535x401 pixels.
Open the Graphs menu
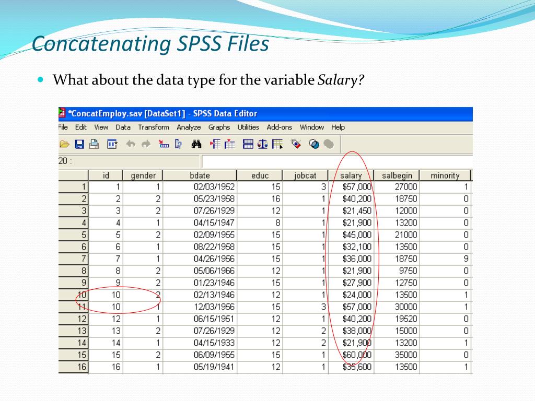click(219, 127)
